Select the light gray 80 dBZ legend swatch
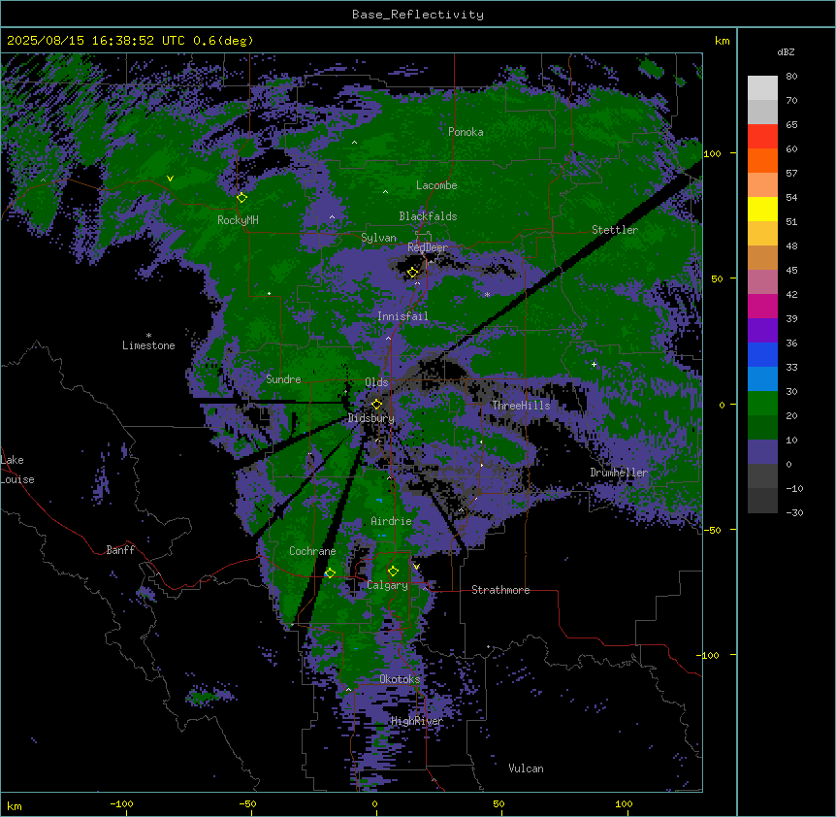Viewport: 836px width, 817px height. click(762, 87)
